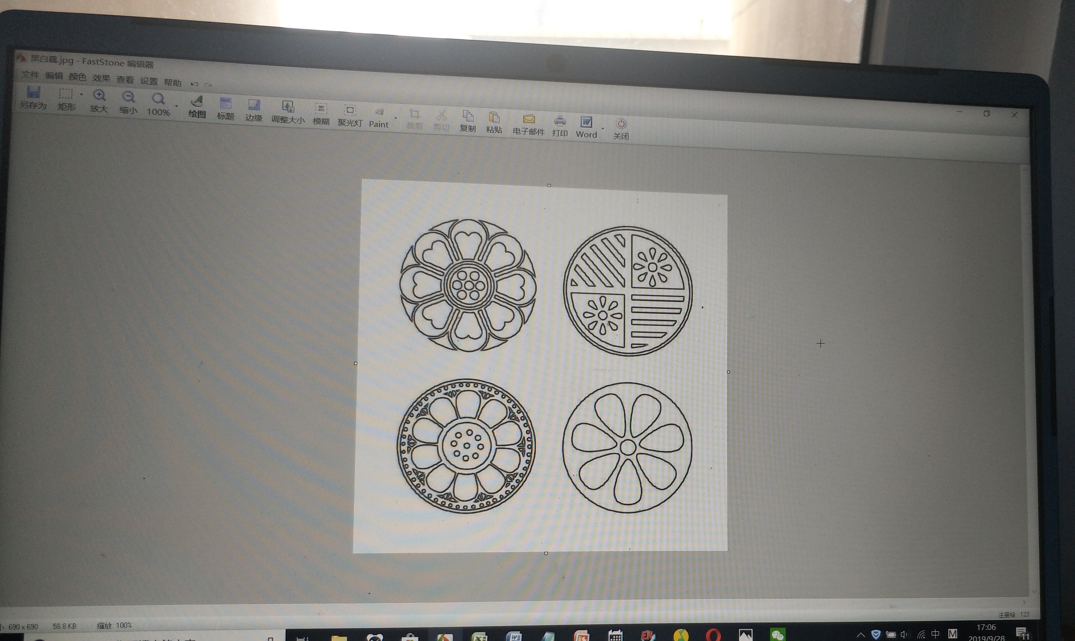
Task: Click the 缩放 100% zoom status text
Action: tap(115, 625)
